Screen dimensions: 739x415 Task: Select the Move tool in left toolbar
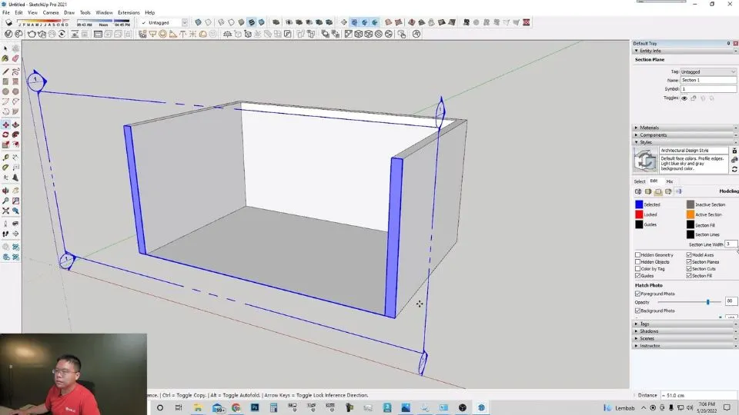[x=5, y=124]
